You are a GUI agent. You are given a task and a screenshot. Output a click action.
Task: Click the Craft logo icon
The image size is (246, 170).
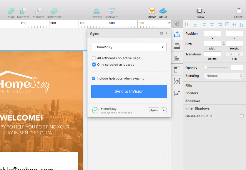(177, 24)
